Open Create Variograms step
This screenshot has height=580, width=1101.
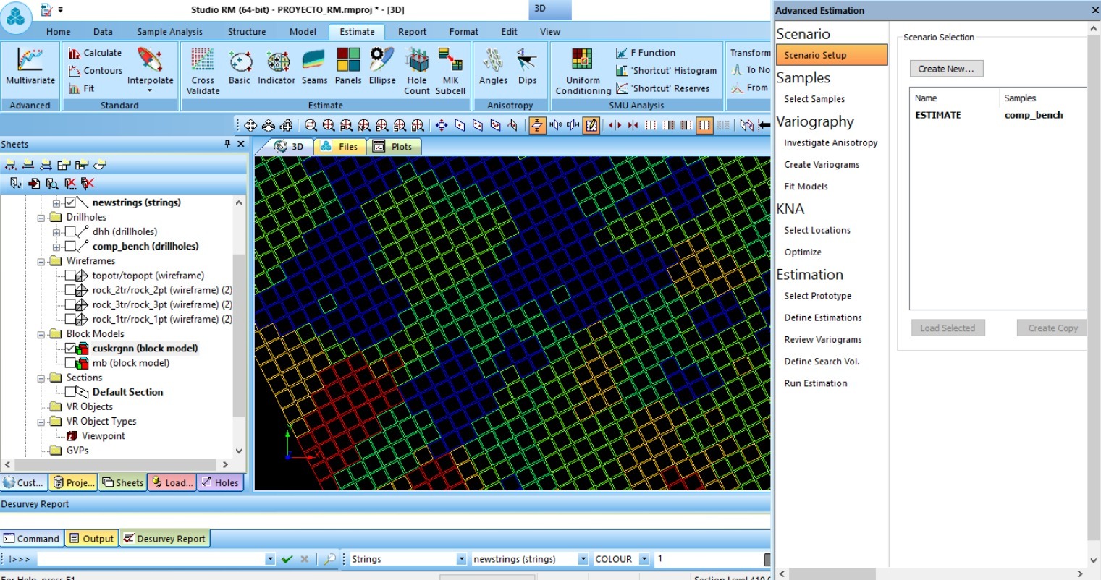pyautogui.click(x=822, y=165)
